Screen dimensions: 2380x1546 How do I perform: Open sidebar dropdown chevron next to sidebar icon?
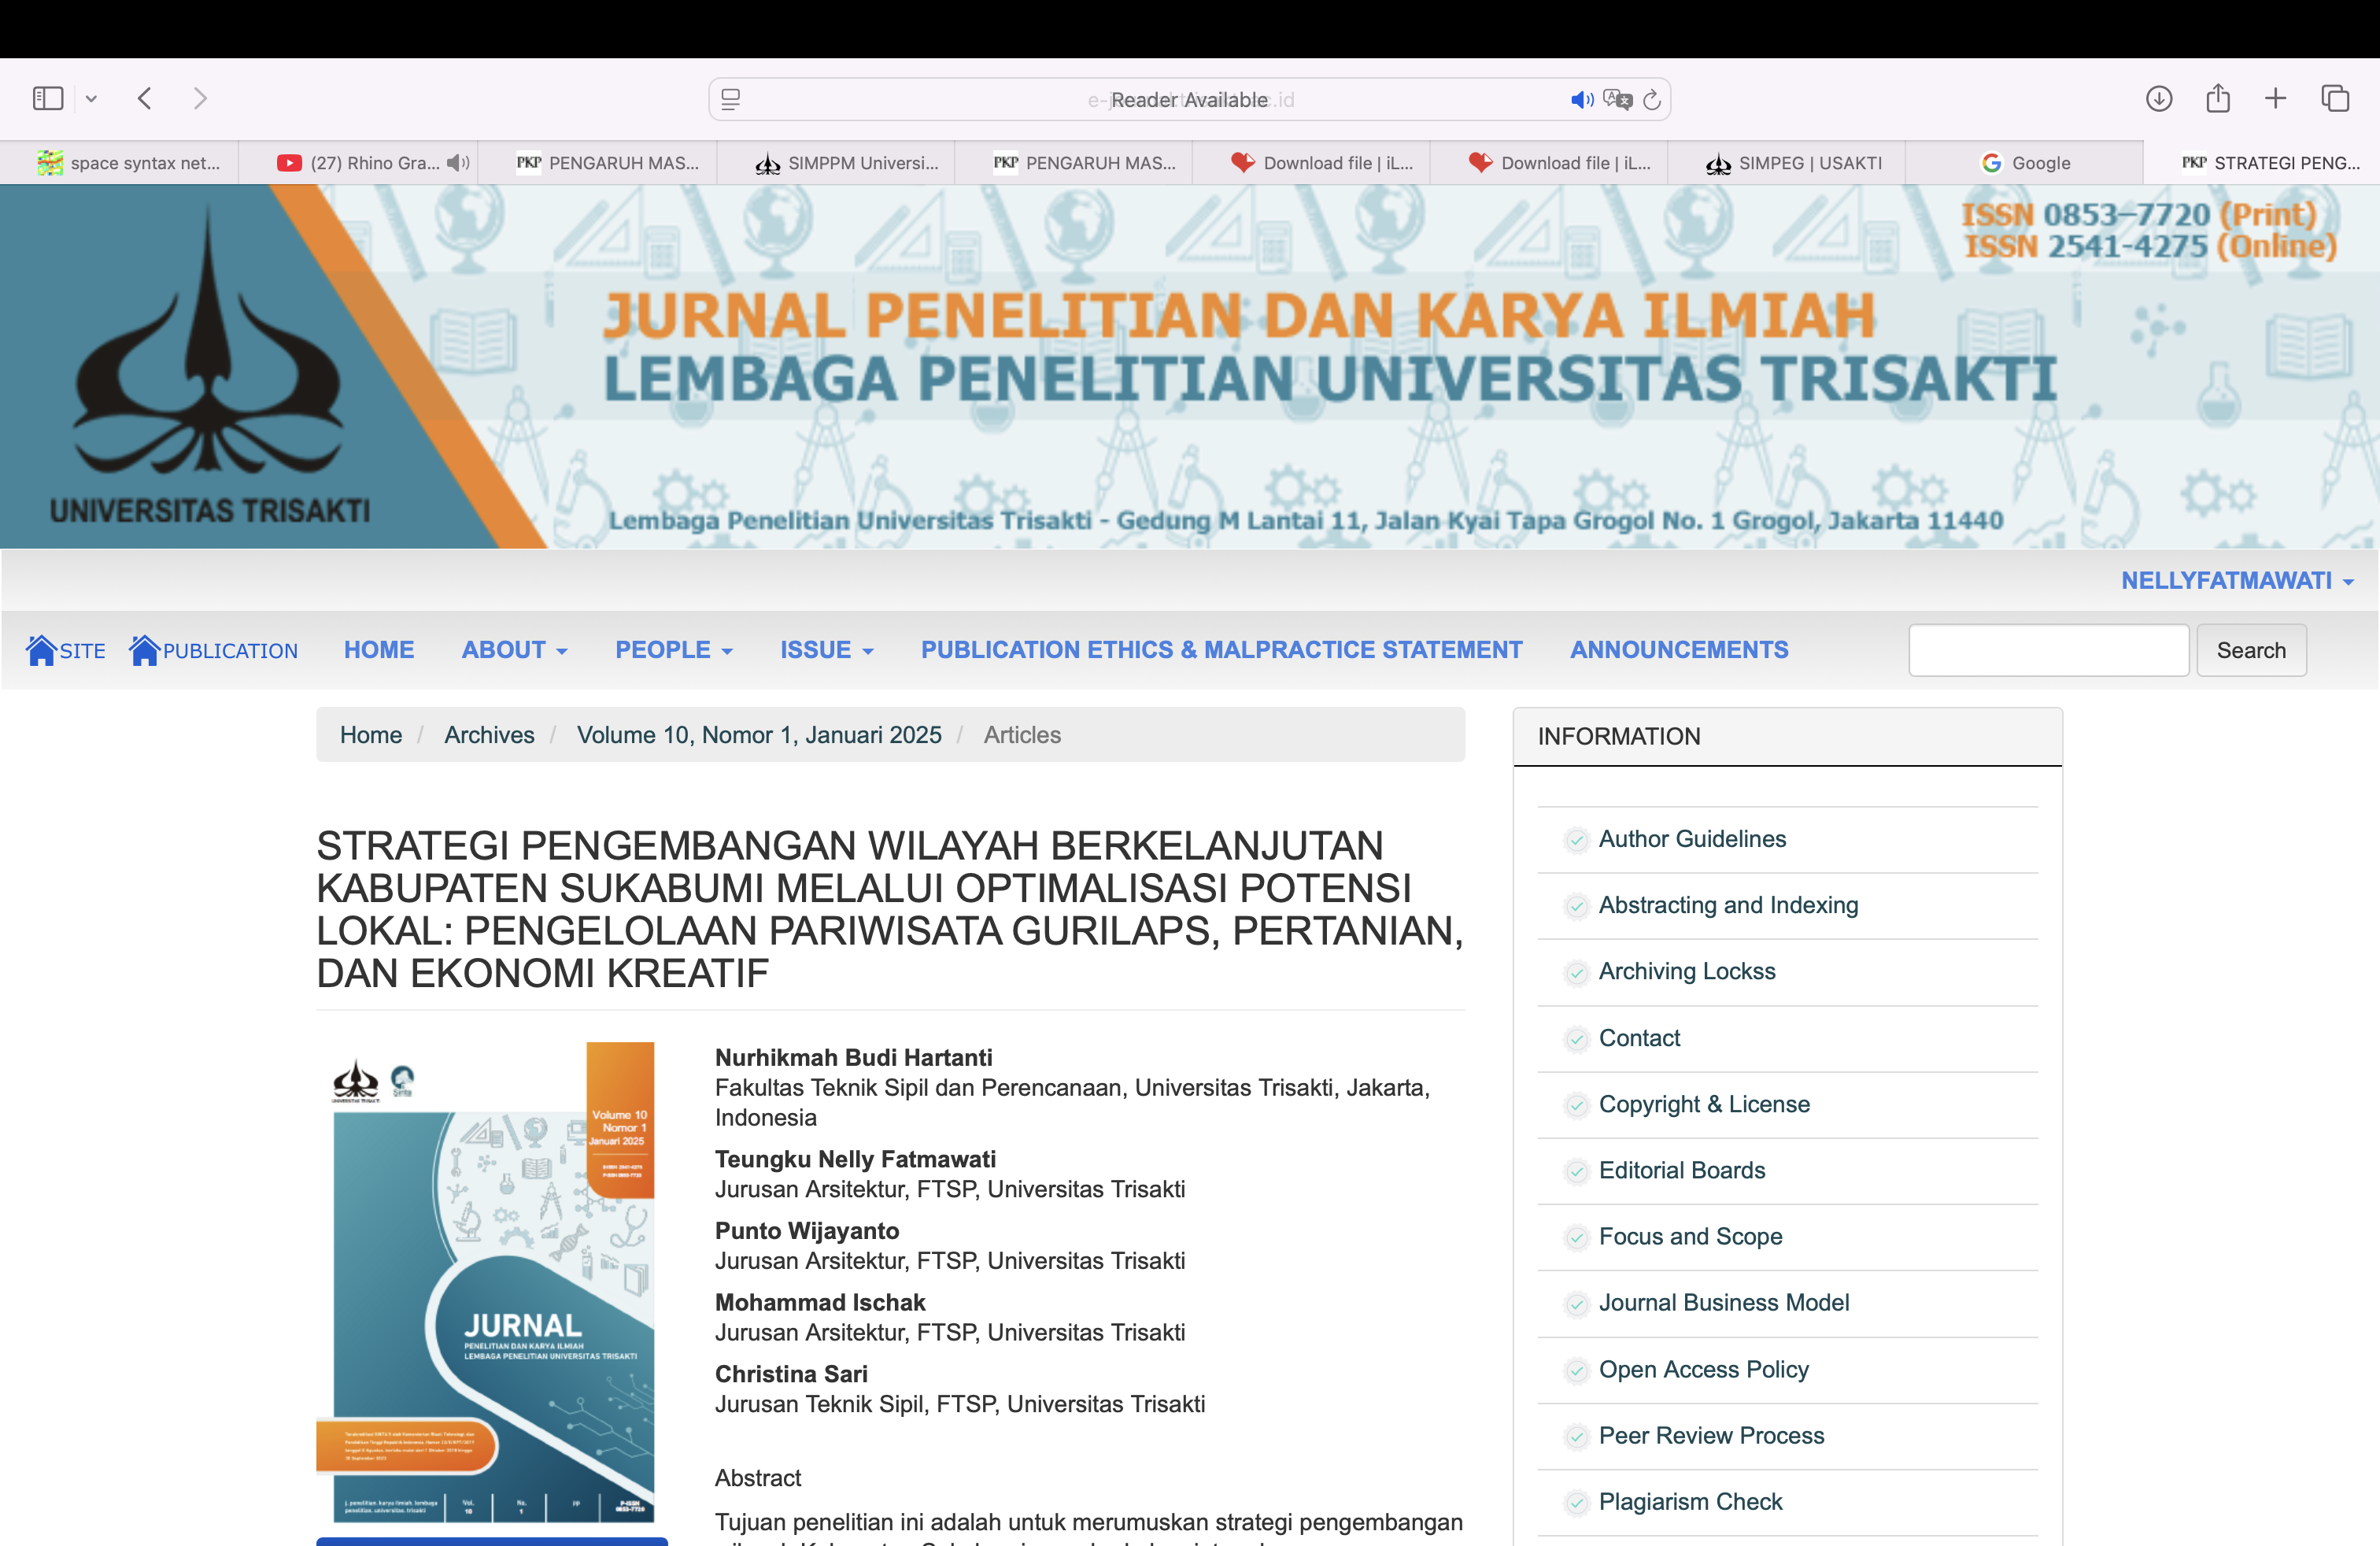tap(91, 98)
